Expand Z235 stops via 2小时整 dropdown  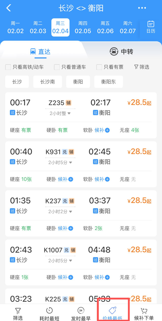click(x=60, y=113)
